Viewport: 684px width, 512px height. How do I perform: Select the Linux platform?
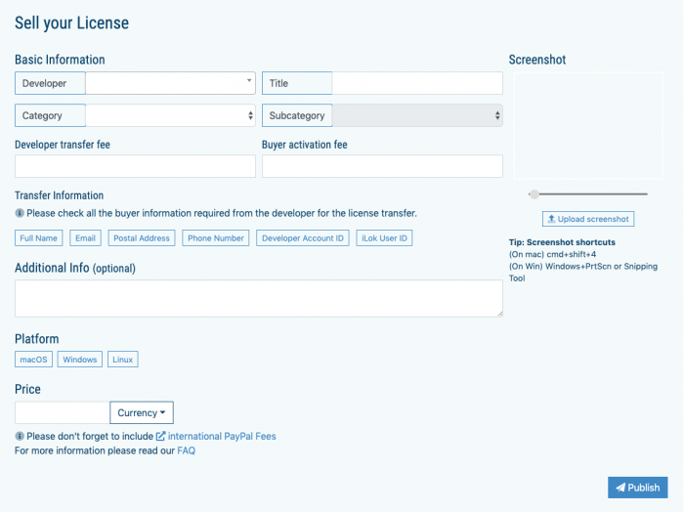click(122, 360)
